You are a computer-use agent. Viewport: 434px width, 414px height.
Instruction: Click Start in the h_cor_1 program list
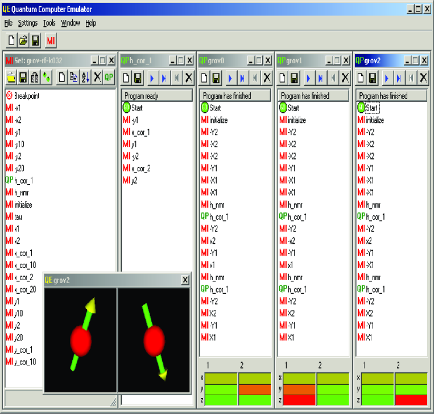tap(137, 108)
